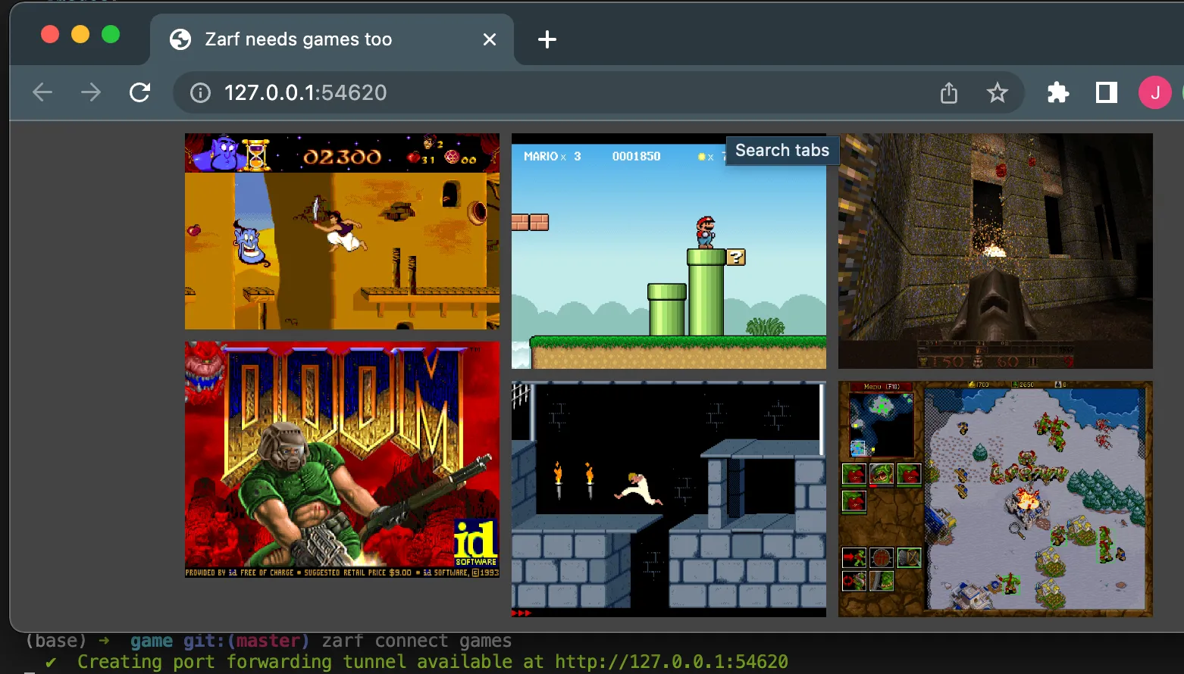Click the share page icon
Screen dimensions: 1184x674
[x=949, y=92]
